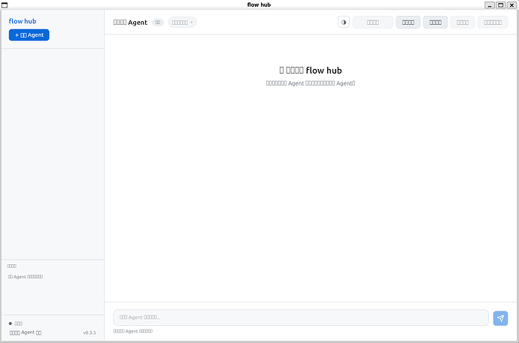Click the fourth greyed-out header button
519x343 pixels.
tap(463, 23)
